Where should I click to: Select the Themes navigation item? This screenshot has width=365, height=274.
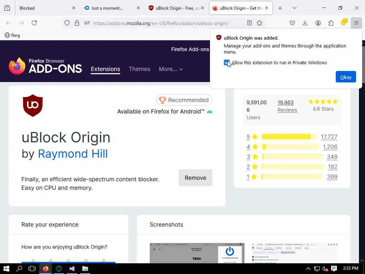click(x=139, y=69)
